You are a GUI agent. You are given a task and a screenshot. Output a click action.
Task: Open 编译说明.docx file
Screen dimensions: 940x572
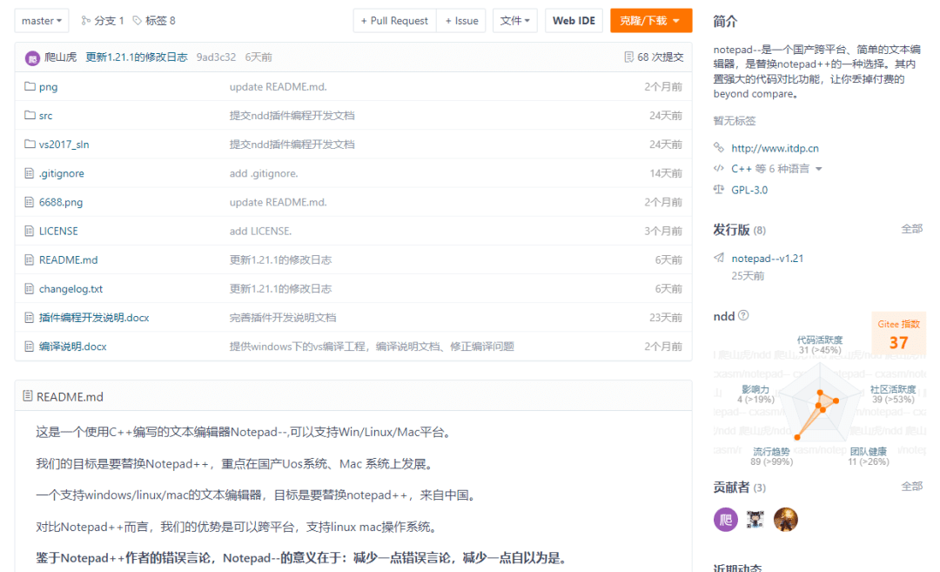73,347
